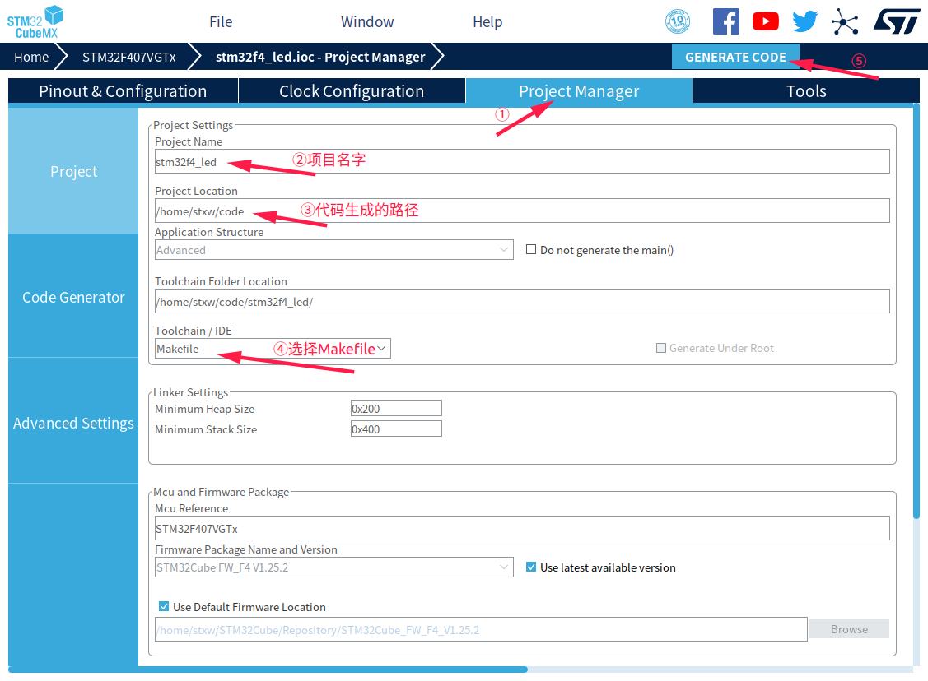Toggle Use Default Firmware Location checkbox
Image resolution: width=928 pixels, height=681 pixels.
pos(164,607)
